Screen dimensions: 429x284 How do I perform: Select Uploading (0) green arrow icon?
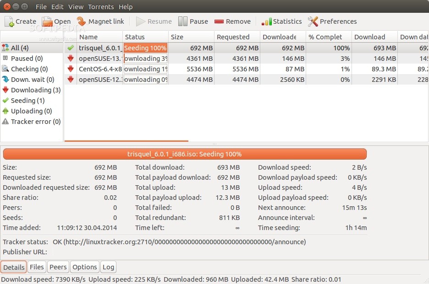[5, 111]
